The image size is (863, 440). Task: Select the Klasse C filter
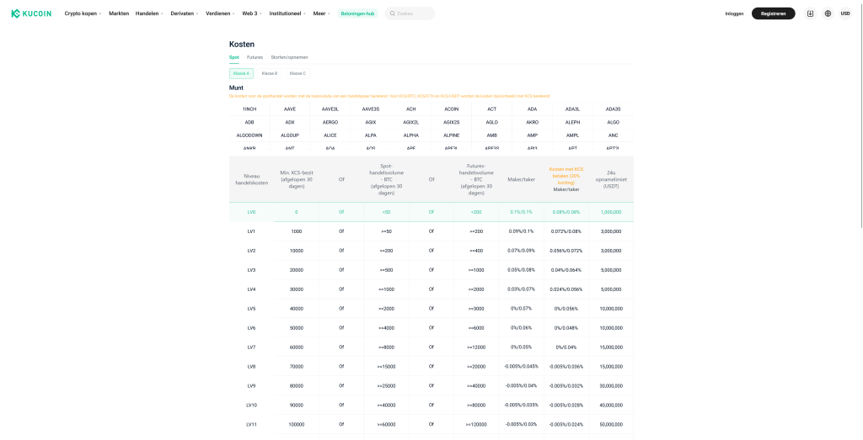click(x=297, y=73)
